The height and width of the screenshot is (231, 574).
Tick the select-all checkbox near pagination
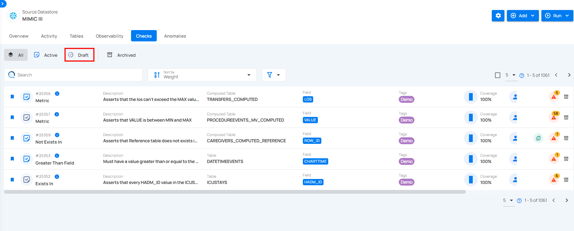pyautogui.click(x=498, y=75)
